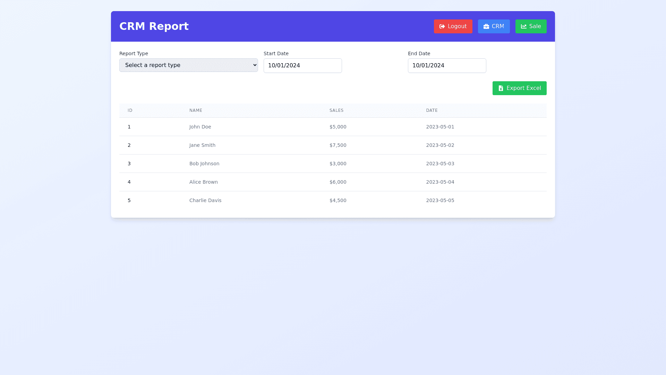Click the 2023-05-04 date for Alice Brown
This screenshot has height=375, width=666.
(x=440, y=182)
